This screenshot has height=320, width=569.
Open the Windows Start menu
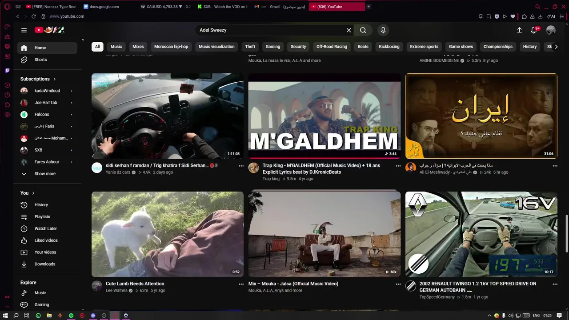(5, 316)
